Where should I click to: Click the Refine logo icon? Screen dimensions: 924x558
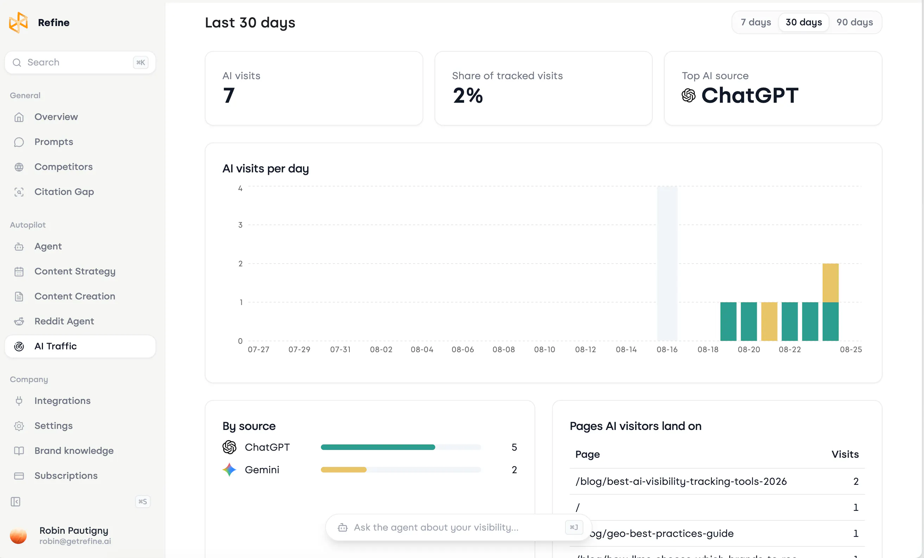coord(18,23)
